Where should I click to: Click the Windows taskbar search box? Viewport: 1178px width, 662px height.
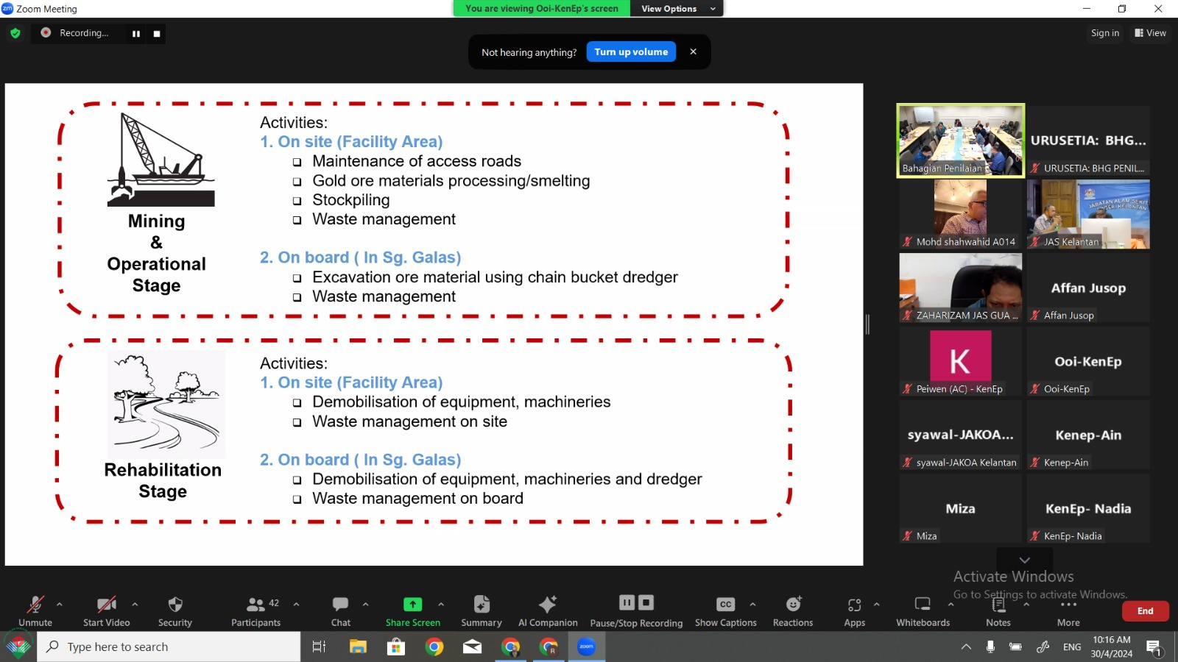(x=169, y=647)
